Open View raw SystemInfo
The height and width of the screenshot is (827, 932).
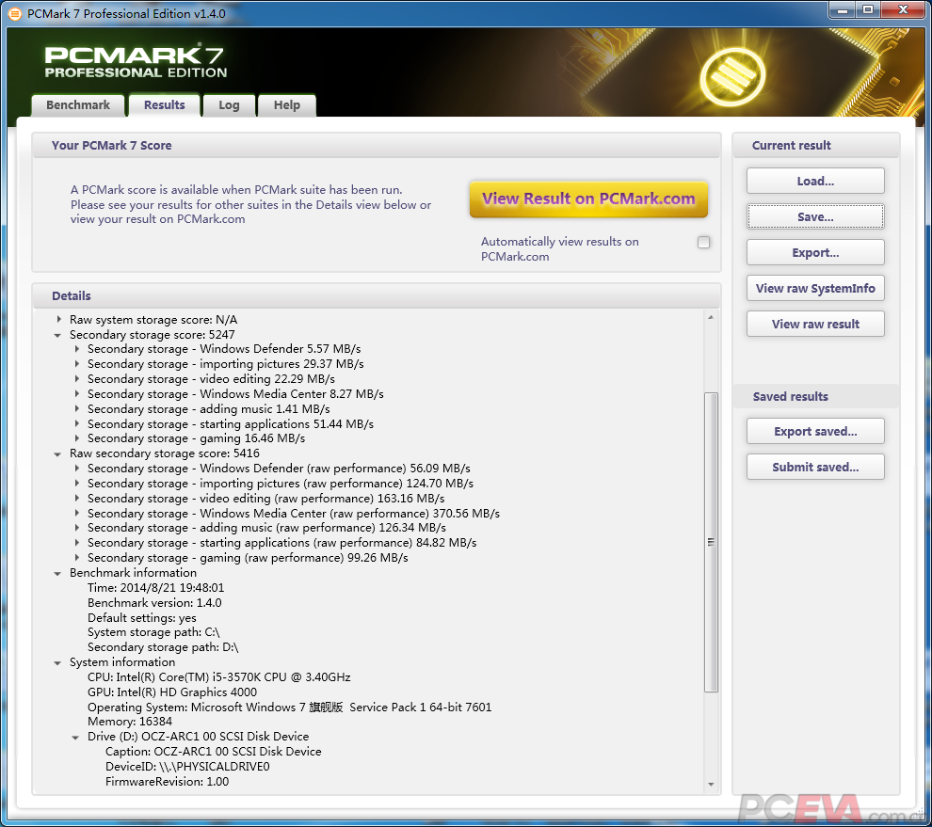(x=815, y=288)
